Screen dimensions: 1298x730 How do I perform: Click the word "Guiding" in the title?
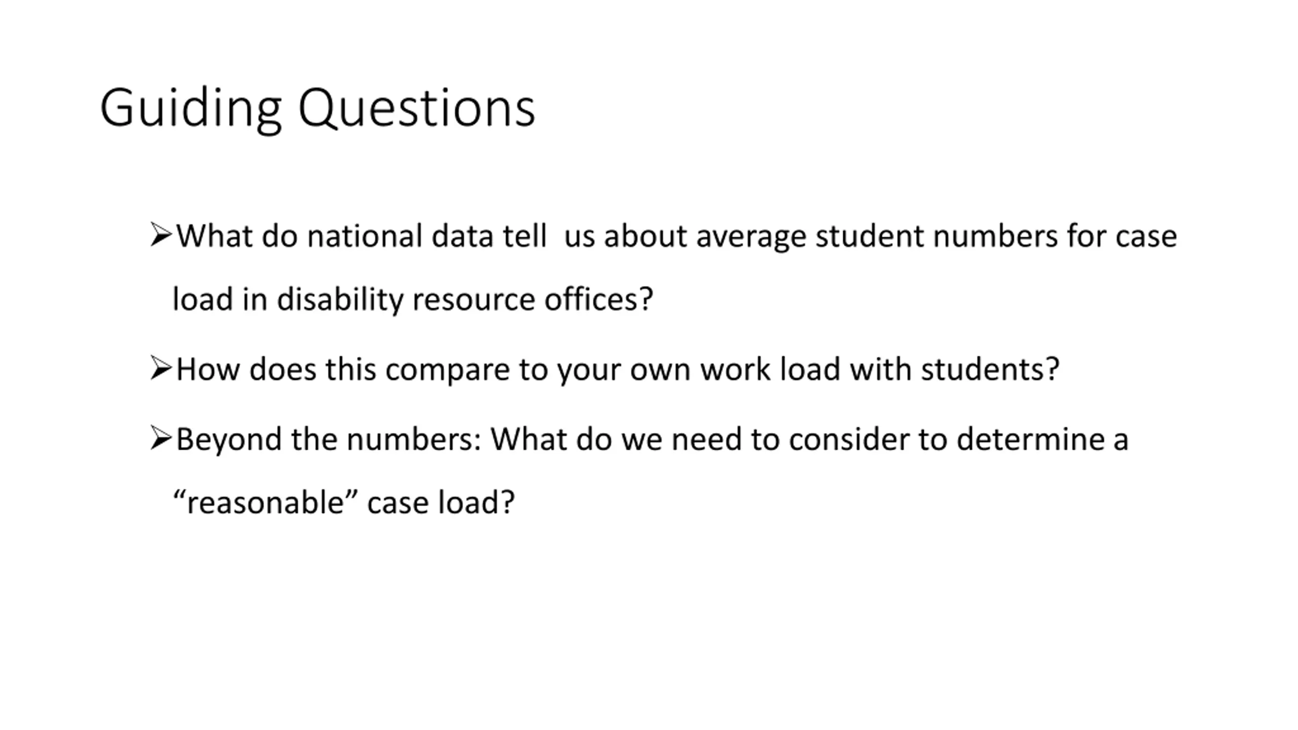pyautogui.click(x=191, y=108)
